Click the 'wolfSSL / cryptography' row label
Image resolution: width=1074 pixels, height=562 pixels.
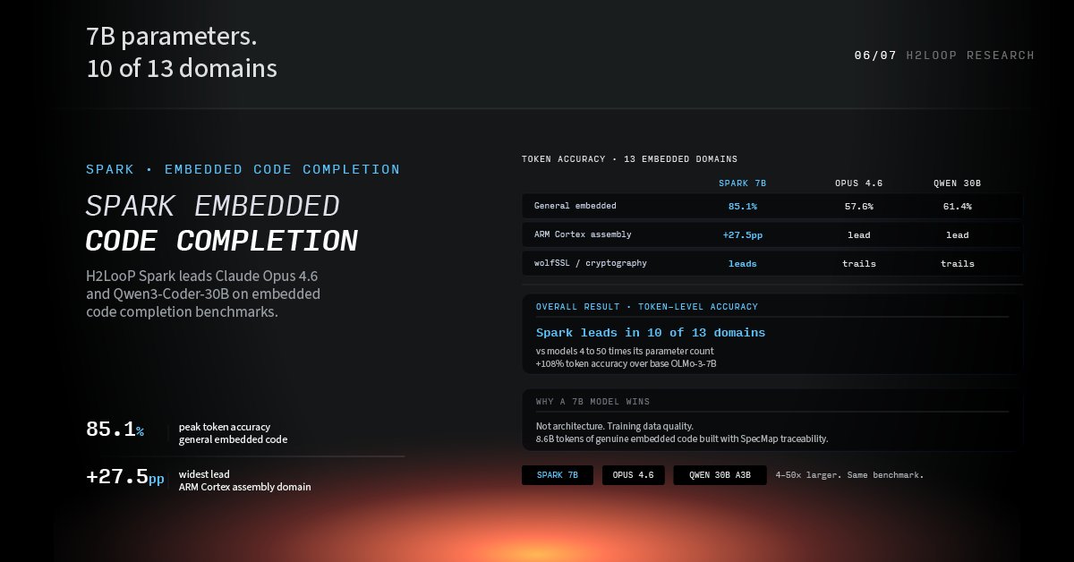[591, 263]
